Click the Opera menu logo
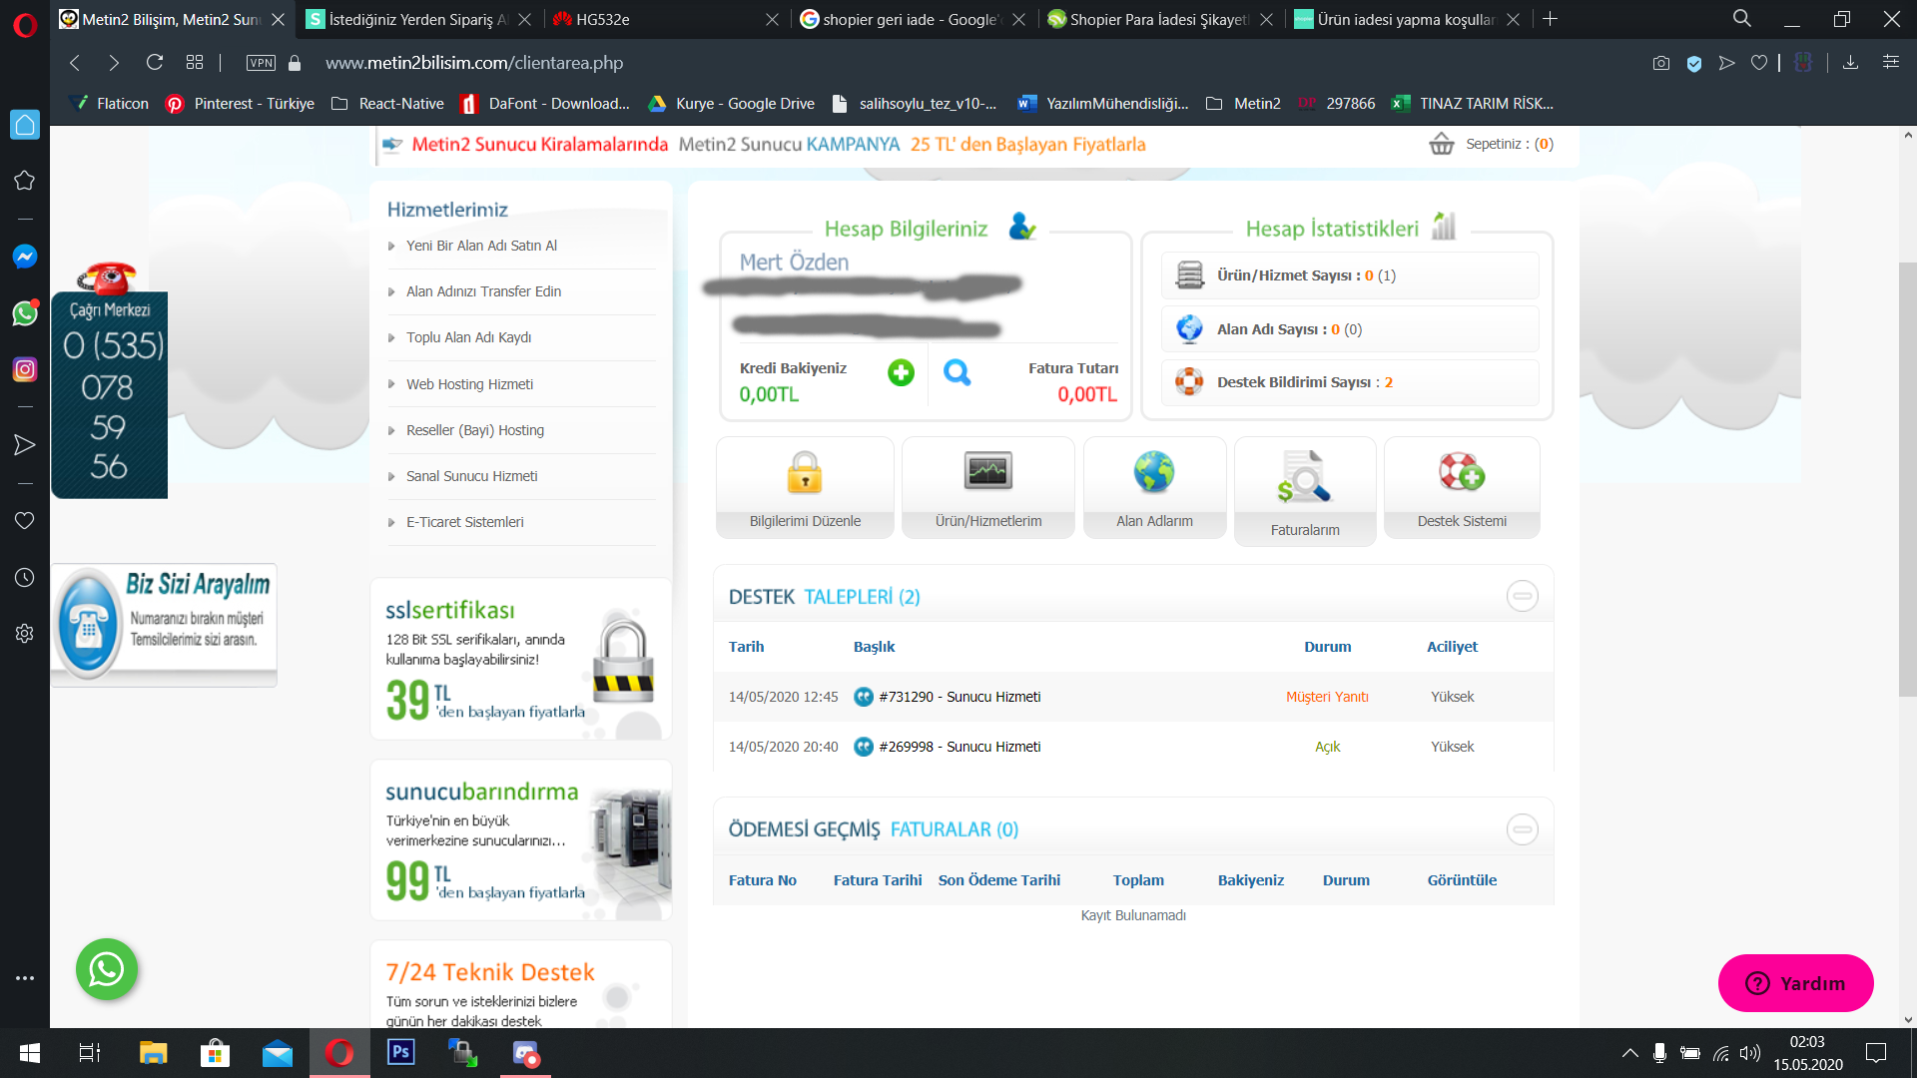Screen dimensions: 1917x1078 (x=25, y=24)
